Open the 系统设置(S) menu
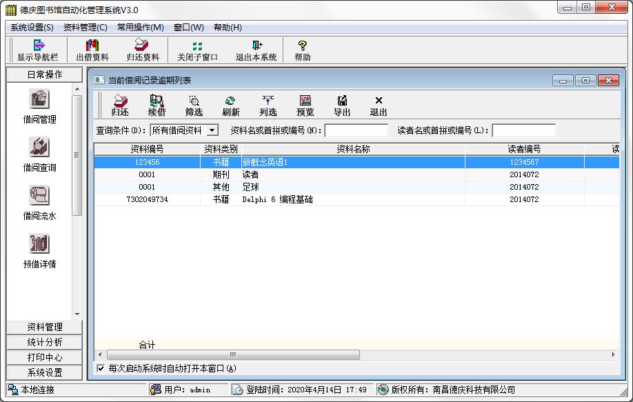 (32, 28)
